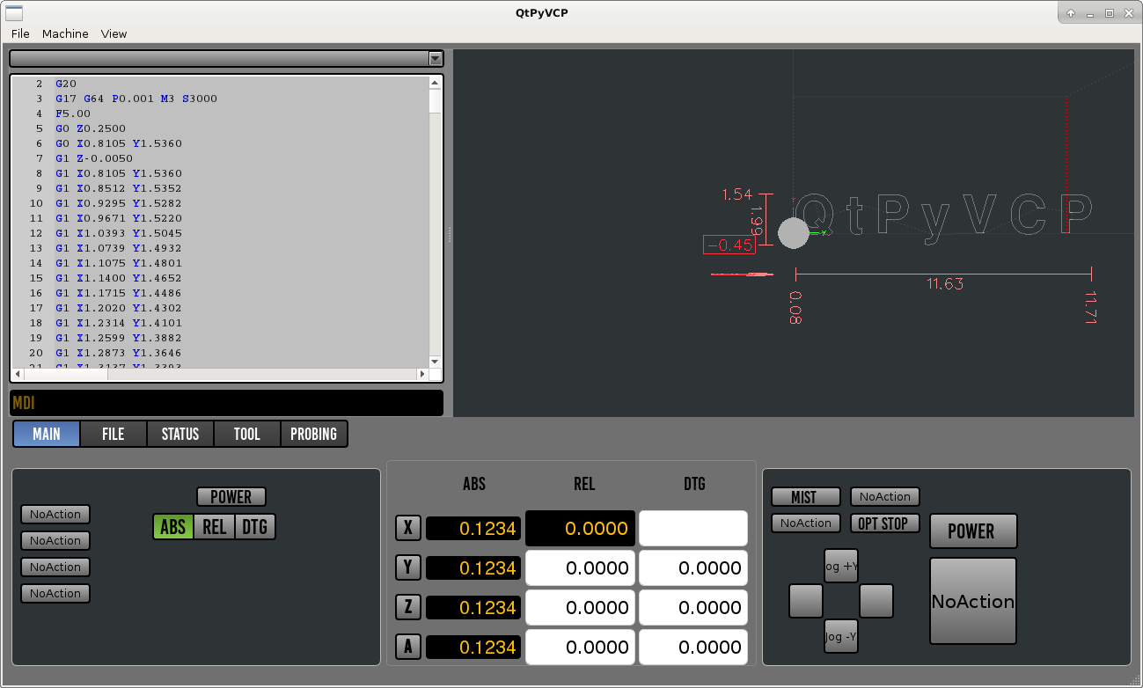Click NoAction button next to MIST
Image resolution: width=1143 pixels, height=688 pixels.
tap(885, 497)
